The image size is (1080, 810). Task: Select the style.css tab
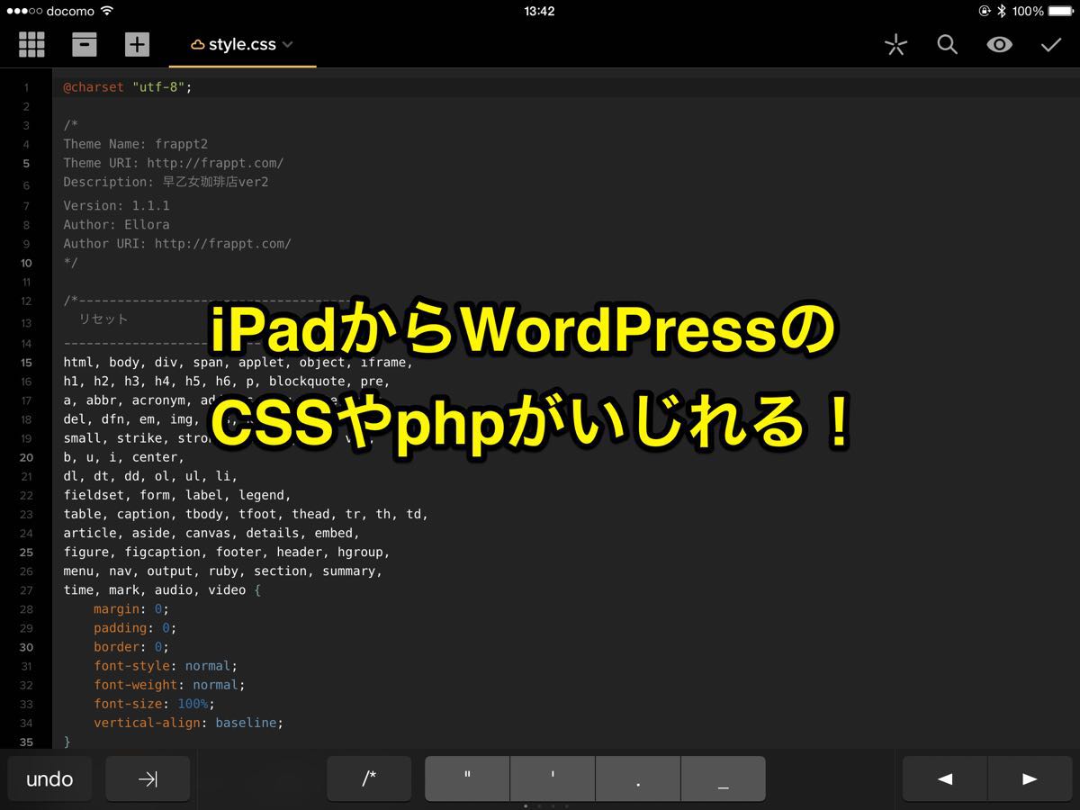(242, 44)
